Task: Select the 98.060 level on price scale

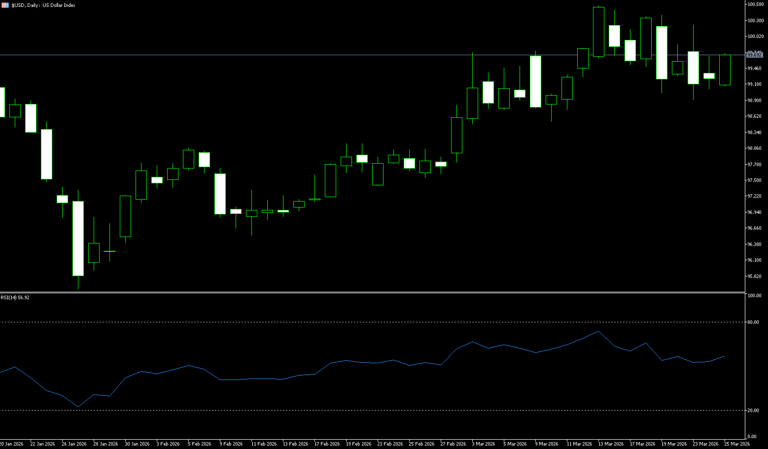Action: (755, 148)
